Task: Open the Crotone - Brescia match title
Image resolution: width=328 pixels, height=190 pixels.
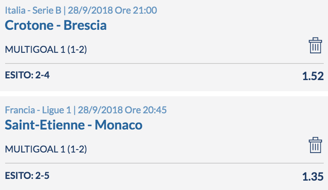Action: [x=56, y=25]
